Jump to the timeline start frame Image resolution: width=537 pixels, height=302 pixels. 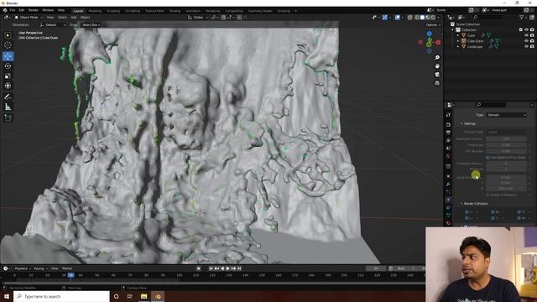[211, 268]
